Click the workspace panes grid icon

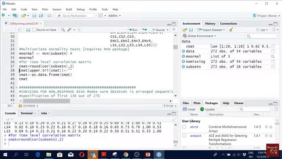[x=100, y=16]
